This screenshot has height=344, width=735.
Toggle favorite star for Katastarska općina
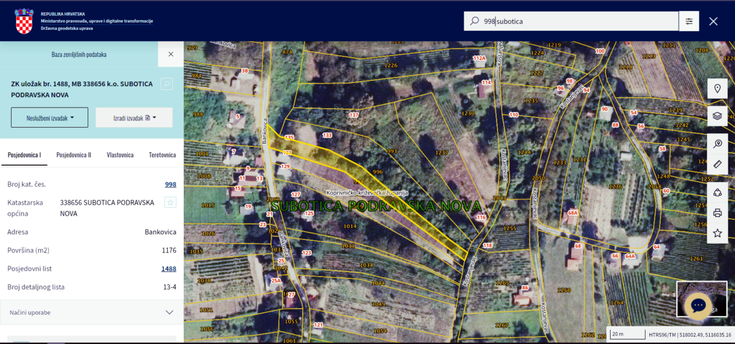click(x=170, y=202)
